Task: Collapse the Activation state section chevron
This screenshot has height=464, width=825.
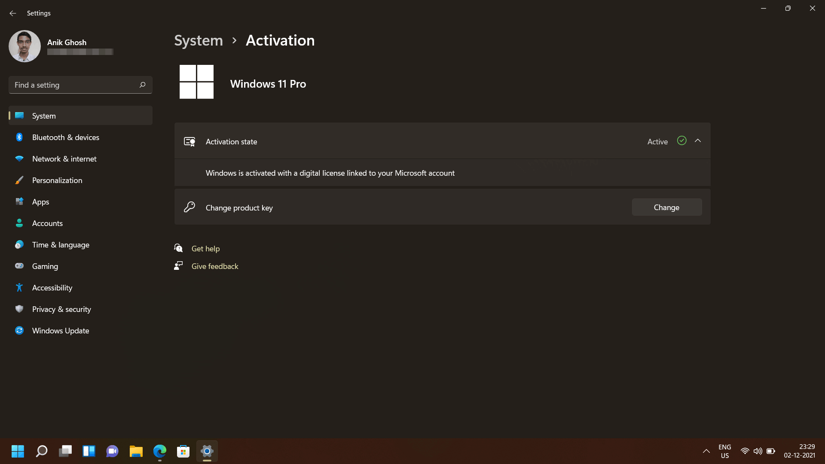Action: (698, 141)
